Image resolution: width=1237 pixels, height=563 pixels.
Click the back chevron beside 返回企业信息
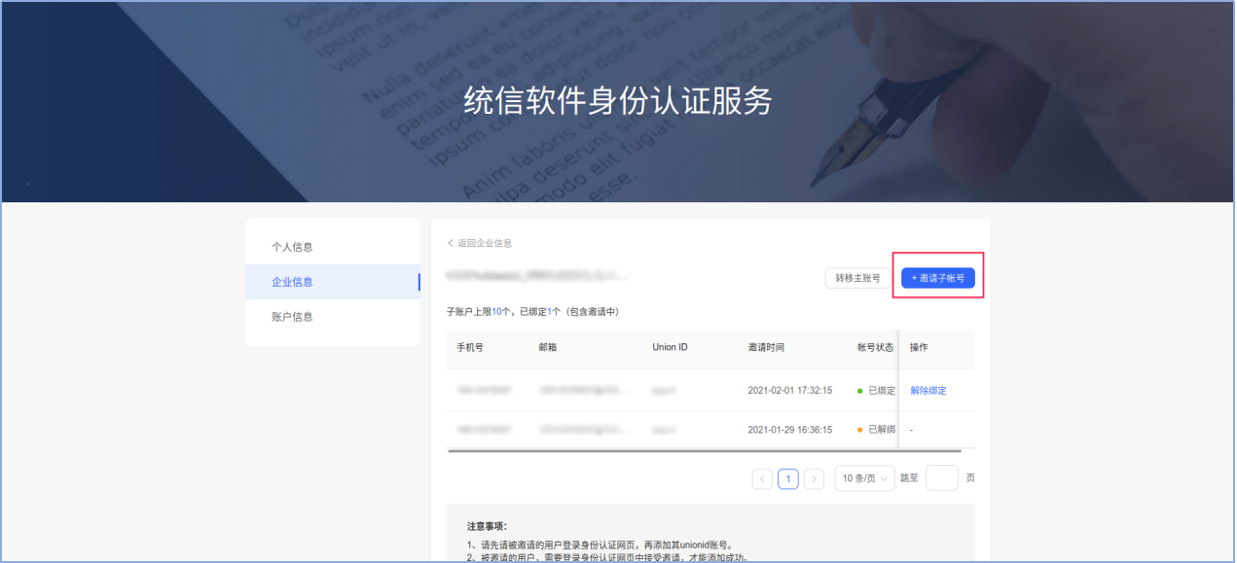tap(451, 243)
